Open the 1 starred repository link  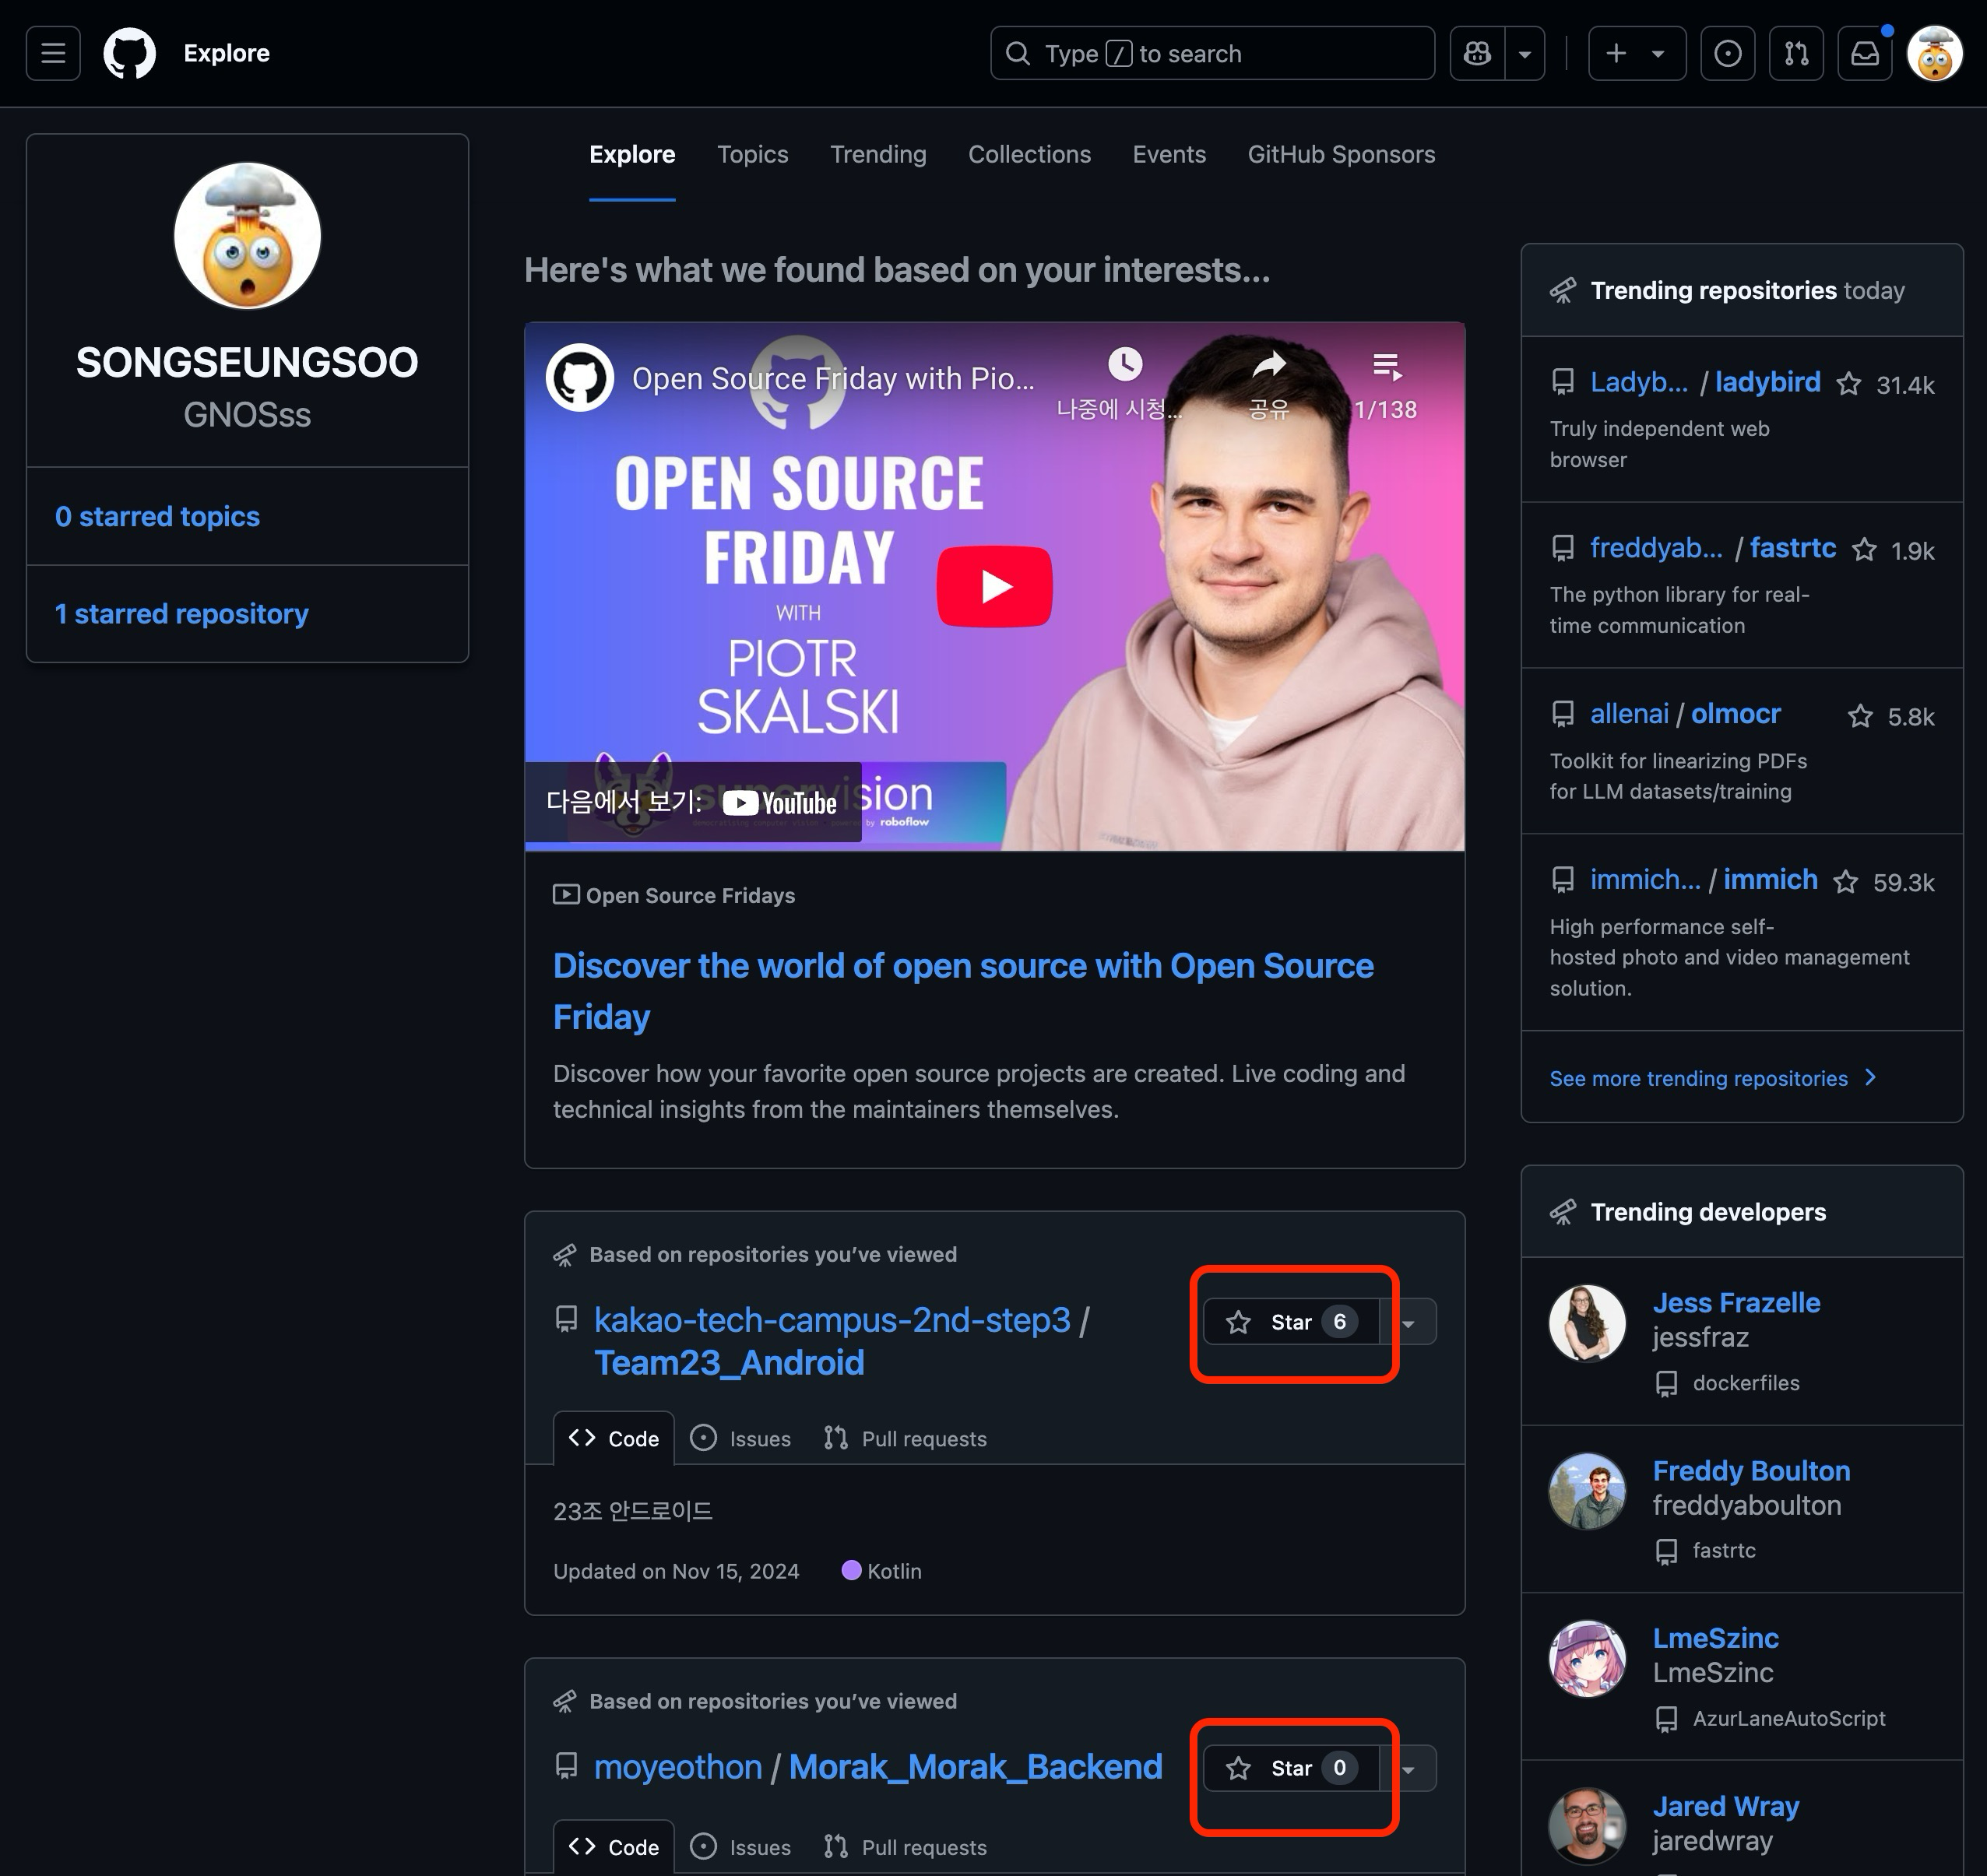[181, 613]
